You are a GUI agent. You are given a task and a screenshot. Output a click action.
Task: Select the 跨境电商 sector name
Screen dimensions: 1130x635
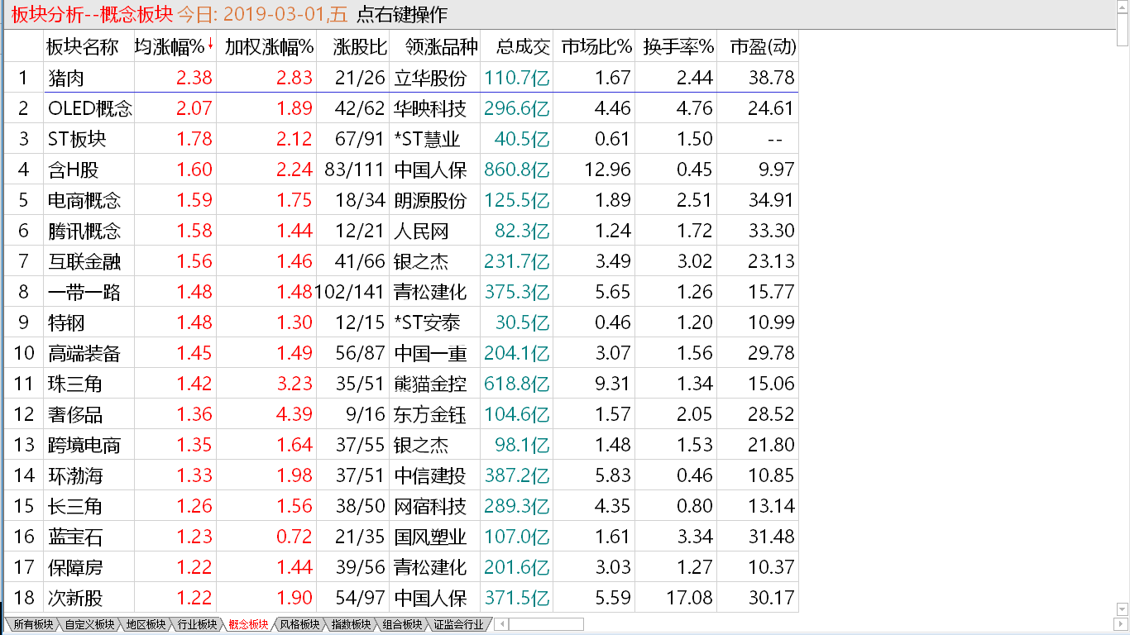84,445
